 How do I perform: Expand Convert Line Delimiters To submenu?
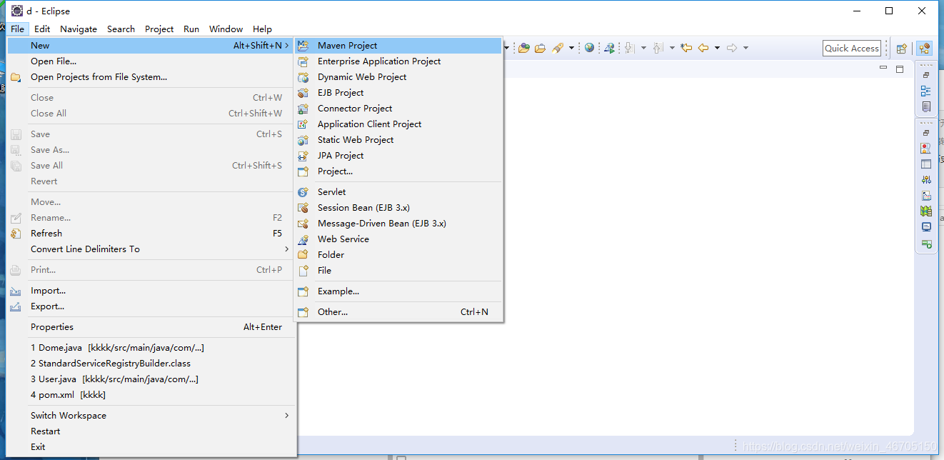(151, 249)
